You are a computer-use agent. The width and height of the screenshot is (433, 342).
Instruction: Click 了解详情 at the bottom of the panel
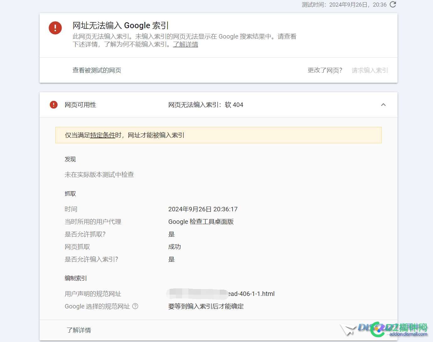tap(79, 330)
